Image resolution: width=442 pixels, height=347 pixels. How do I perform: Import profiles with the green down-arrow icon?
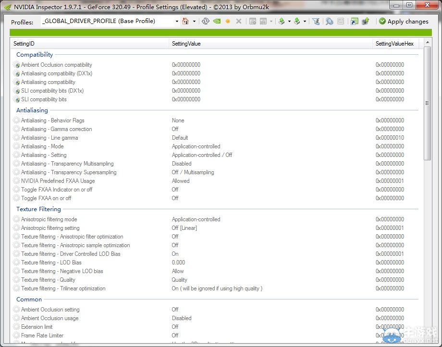(x=297, y=21)
